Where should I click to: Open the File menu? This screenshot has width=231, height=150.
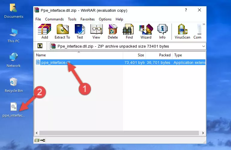coord(38,19)
